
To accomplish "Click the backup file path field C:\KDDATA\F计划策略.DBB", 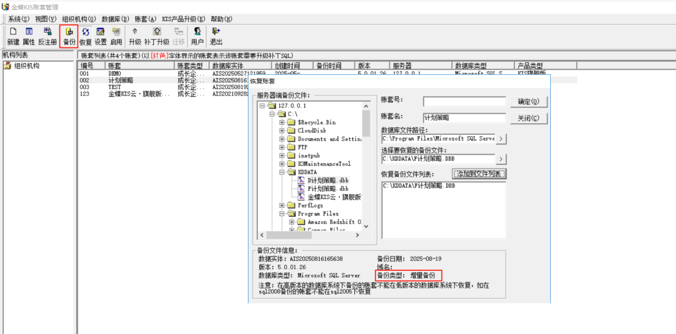I will point(438,159).
